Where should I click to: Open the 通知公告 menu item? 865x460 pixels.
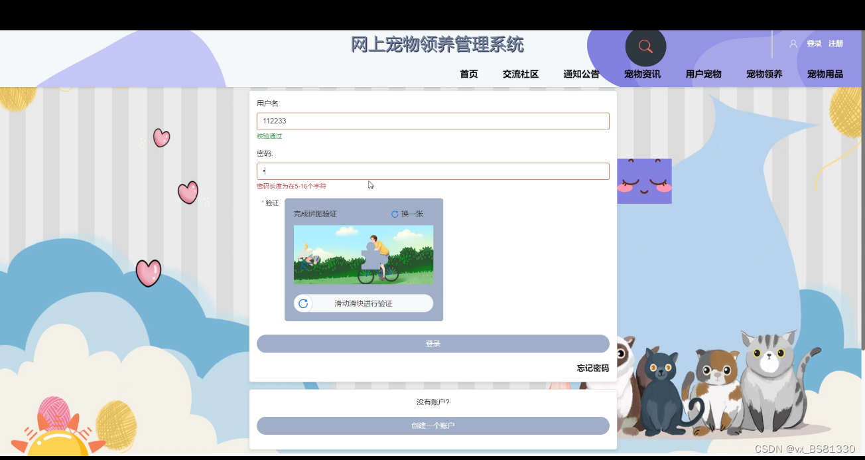[582, 74]
